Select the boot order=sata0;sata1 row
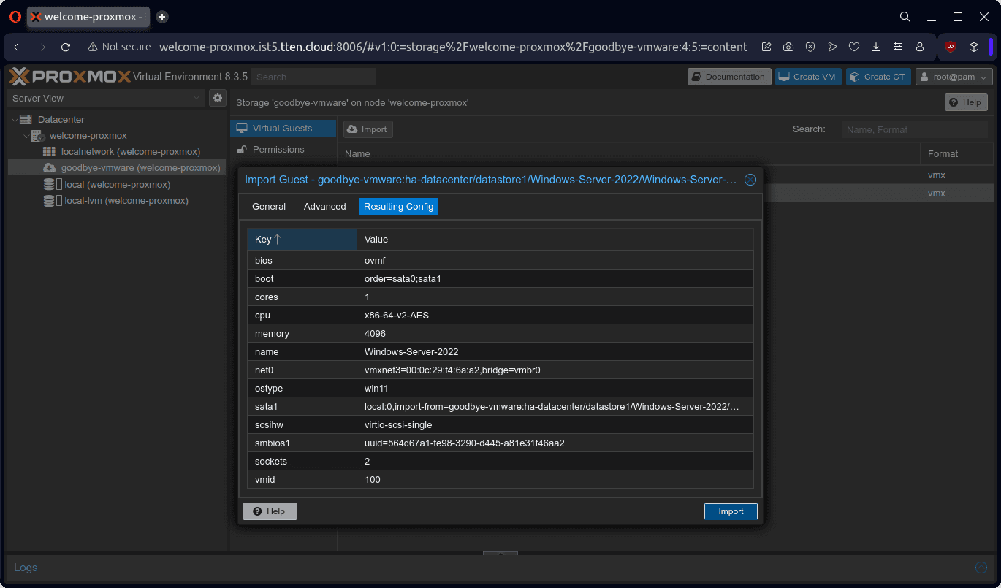The width and height of the screenshot is (1001, 588). [500, 279]
